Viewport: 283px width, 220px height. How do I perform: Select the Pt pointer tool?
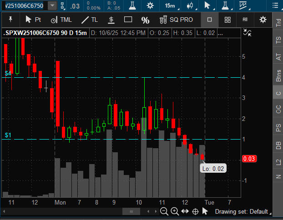coord(33,20)
